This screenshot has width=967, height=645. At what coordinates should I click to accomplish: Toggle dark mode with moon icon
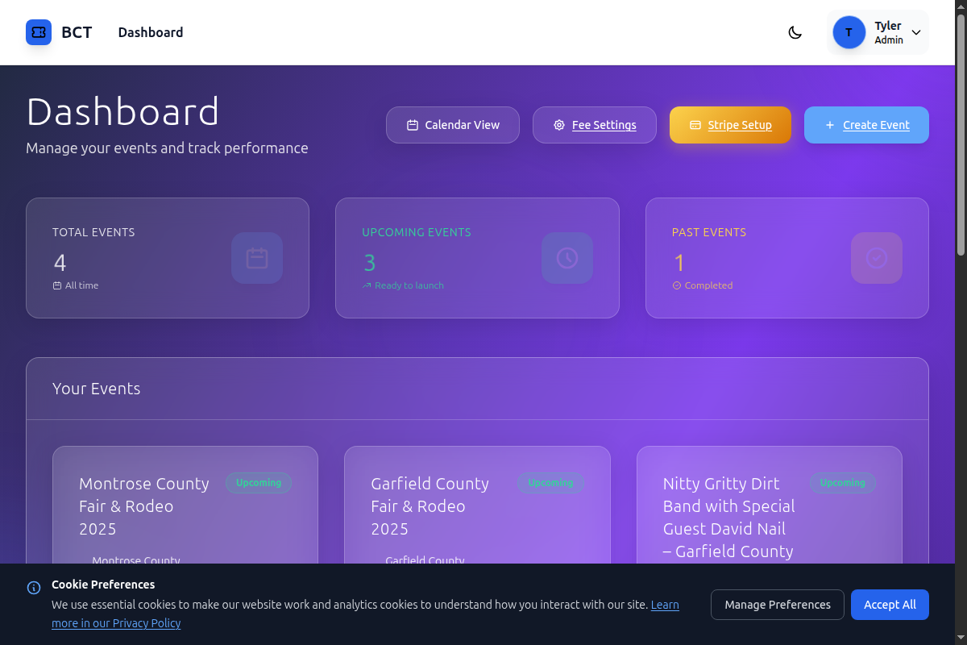point(795,32)
